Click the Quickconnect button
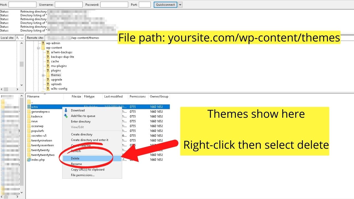 pyautogui.click(x=165, y=5)
